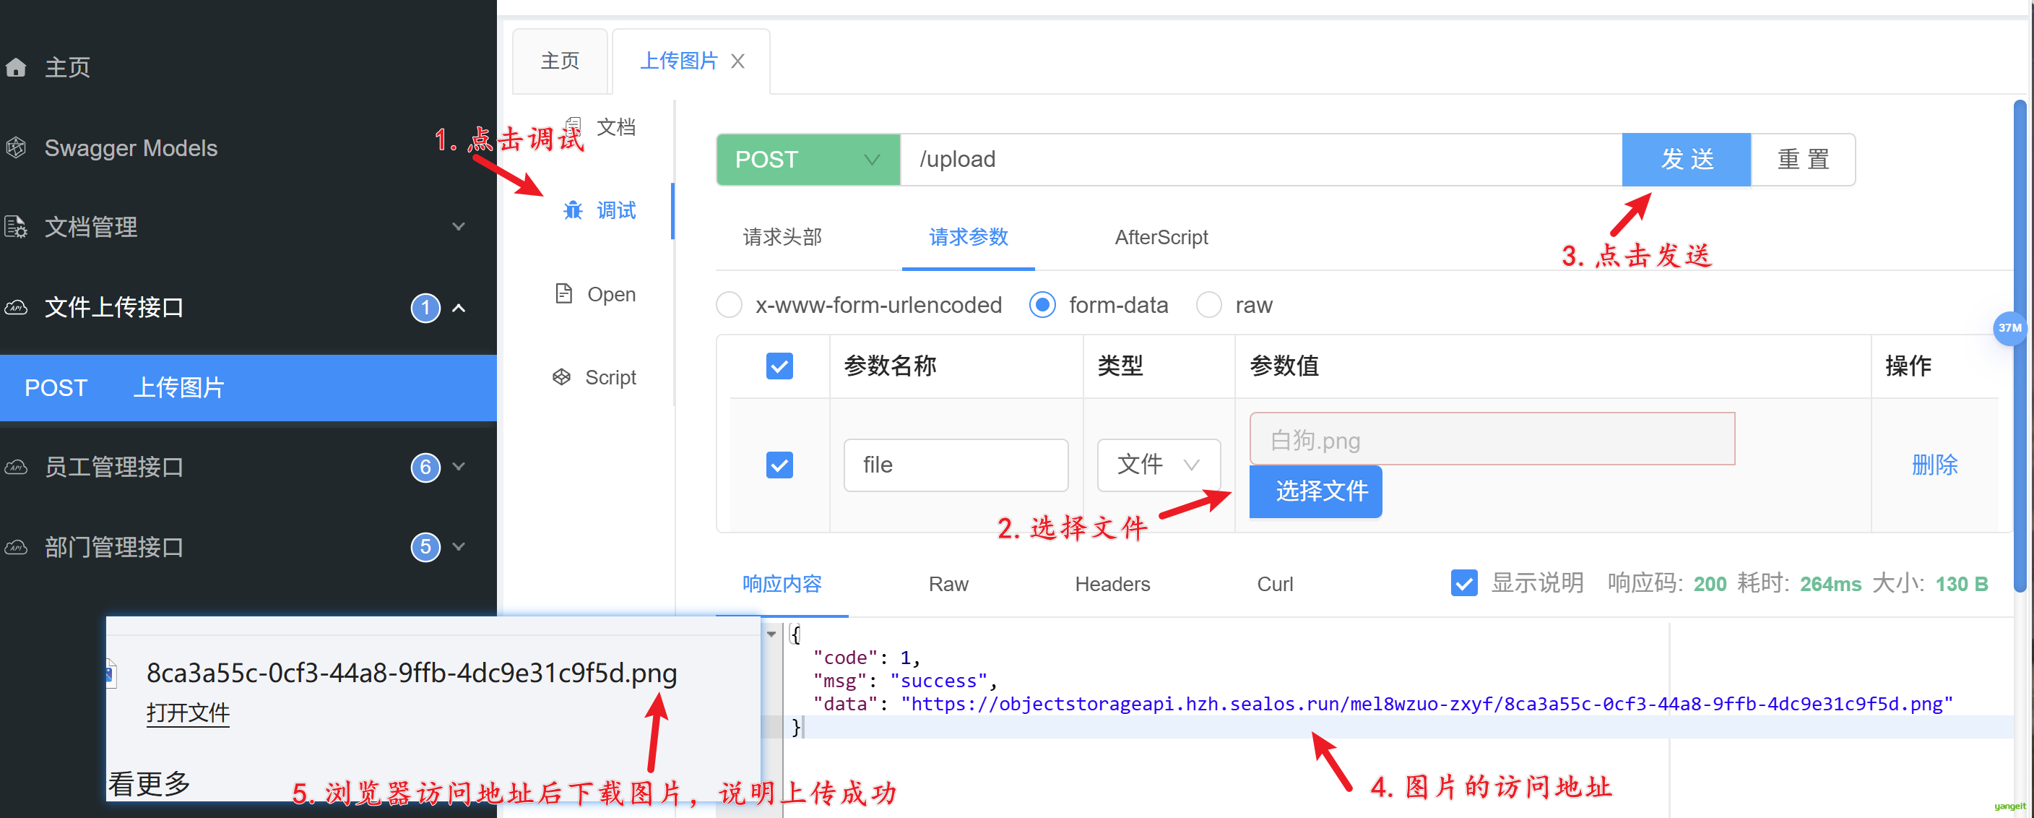2034x818 pixels.
Task: Click the downloaded png file icon
Action: point(111,673)
